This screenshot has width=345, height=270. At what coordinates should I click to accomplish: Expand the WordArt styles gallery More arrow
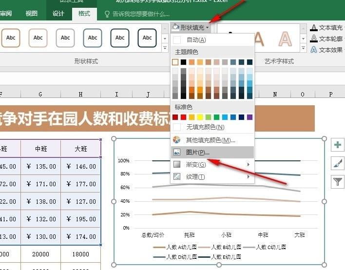coord(303,48)
